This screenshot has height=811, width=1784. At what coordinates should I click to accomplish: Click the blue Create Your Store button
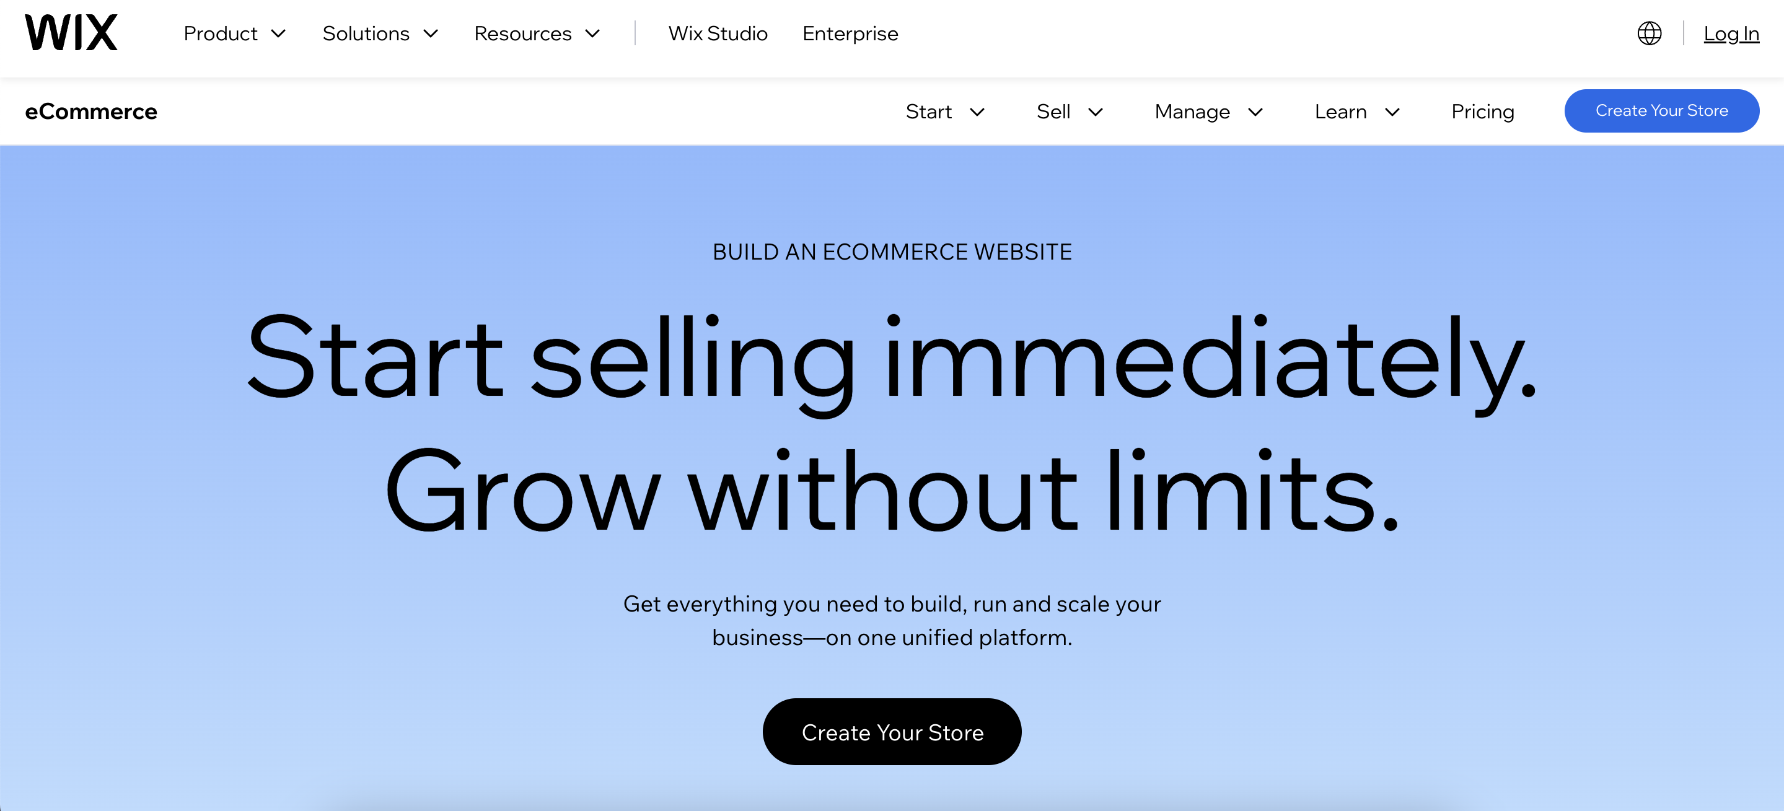point(1661,110)
